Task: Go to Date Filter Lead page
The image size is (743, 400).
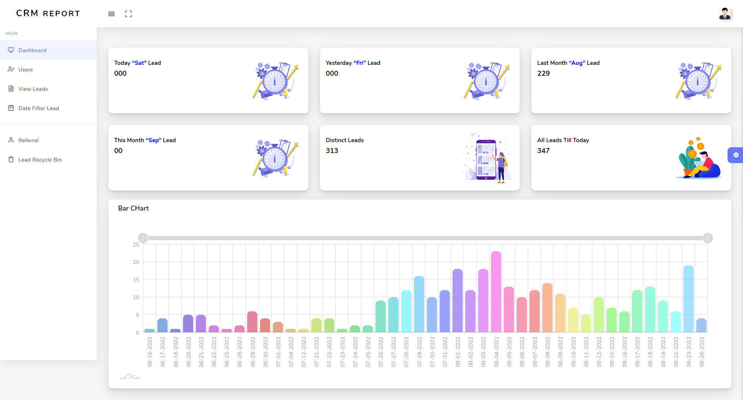Action: coord(39,108)
